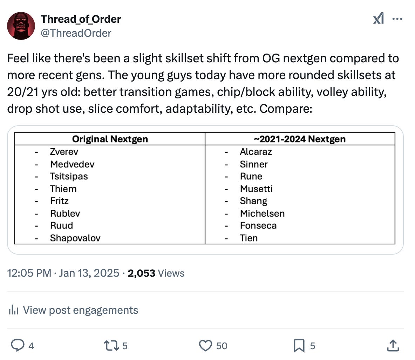415x360 pixels.
Task: Click the 12:05 PM timestamp
Action: pos(29,273)
